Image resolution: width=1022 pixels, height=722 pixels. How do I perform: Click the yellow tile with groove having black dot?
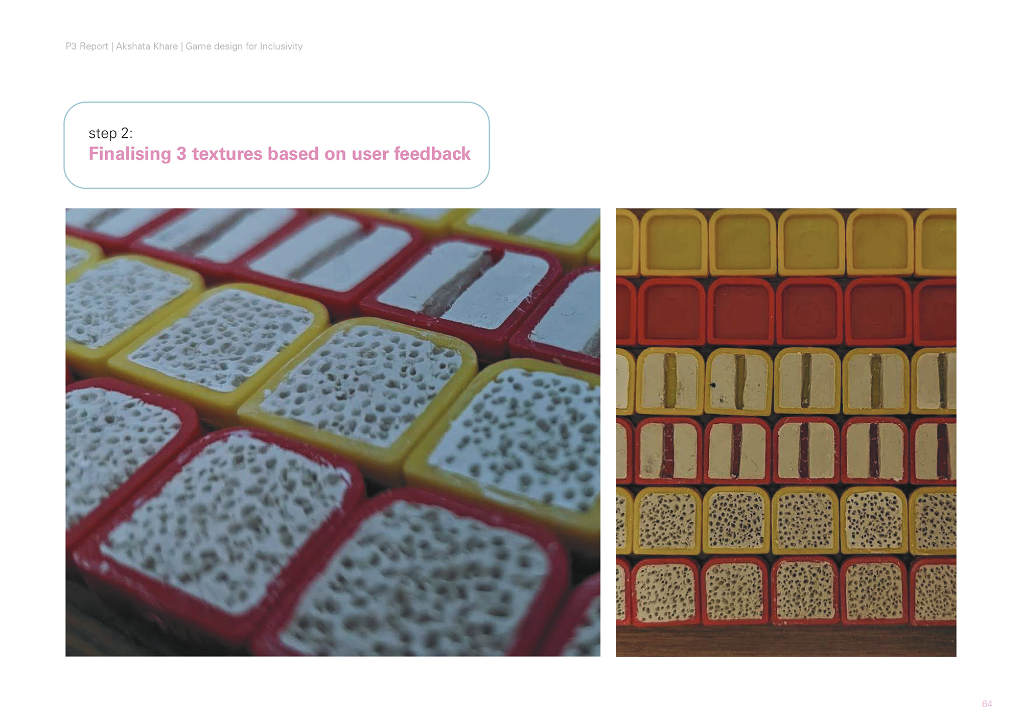point(738,381)
